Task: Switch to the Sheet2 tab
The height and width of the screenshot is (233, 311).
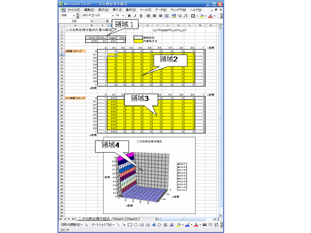Action: [118, 219]
